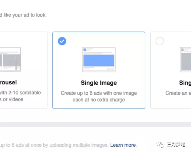191x153 pixels.
Task: Click the small blue avatar square in the preview
Action: [x=84, y=49]
